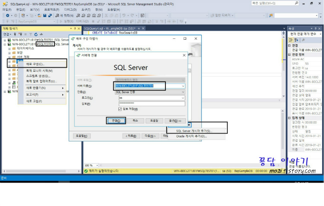Click the navigate back arrow in toolbar

[x=8, y=16]
